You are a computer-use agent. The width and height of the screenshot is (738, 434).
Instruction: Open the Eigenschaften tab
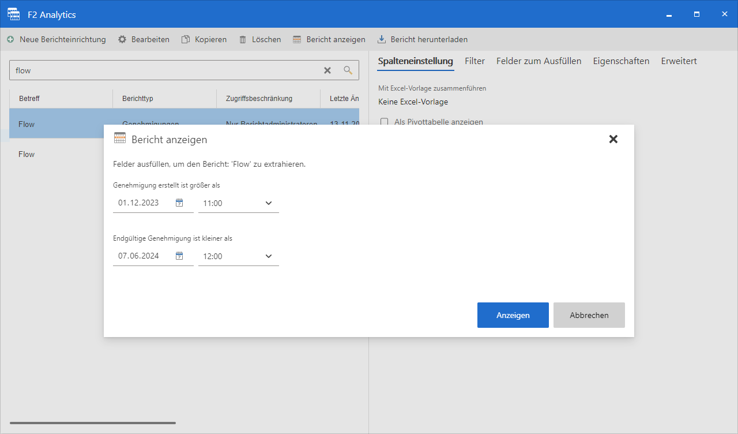(621, 61)
